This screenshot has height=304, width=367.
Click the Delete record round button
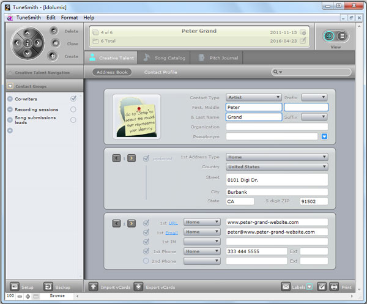53,31
